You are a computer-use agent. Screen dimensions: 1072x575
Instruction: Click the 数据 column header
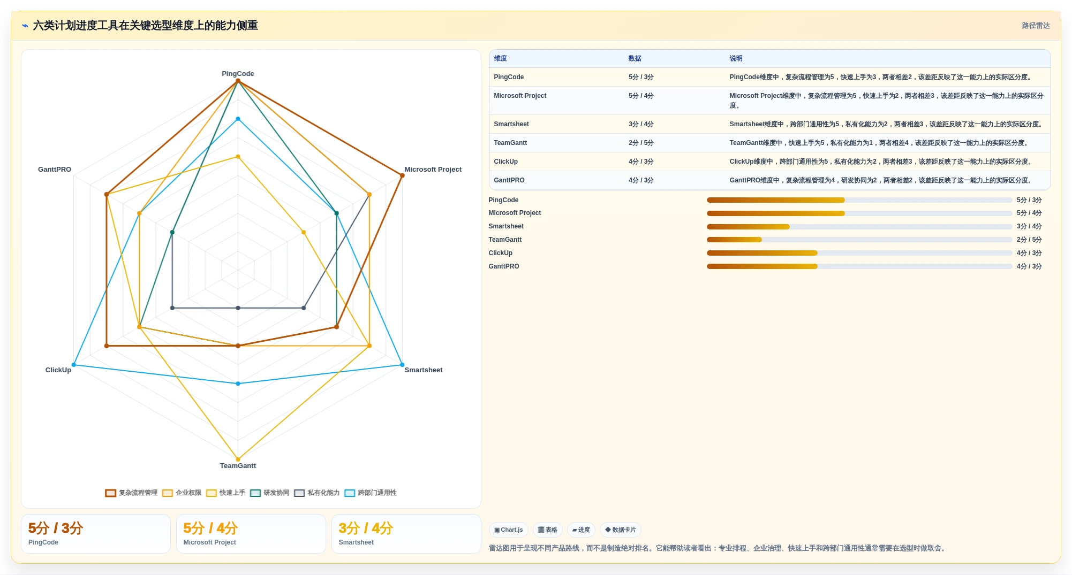(635, 59)
